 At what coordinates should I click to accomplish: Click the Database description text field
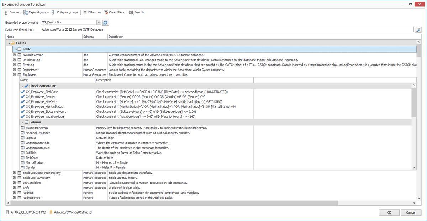[x=227, y=29]
